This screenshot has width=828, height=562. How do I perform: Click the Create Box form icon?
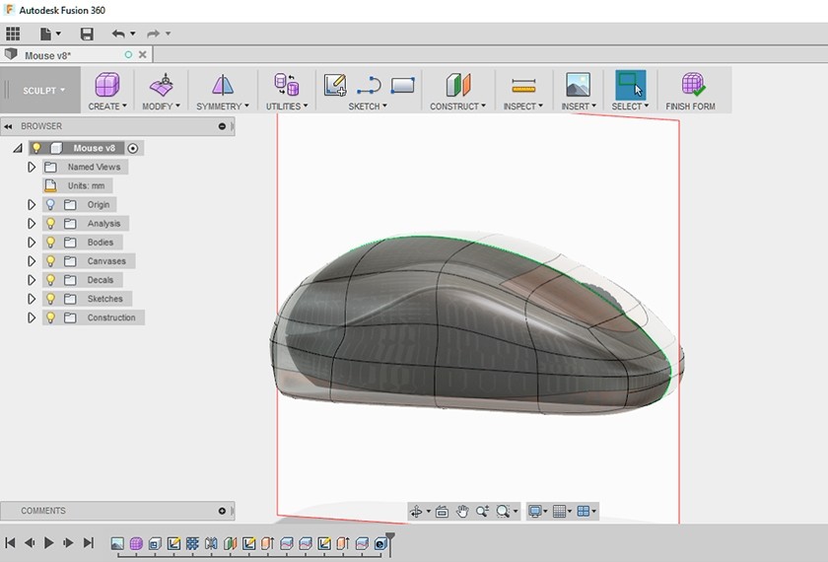tap(106, 85)
